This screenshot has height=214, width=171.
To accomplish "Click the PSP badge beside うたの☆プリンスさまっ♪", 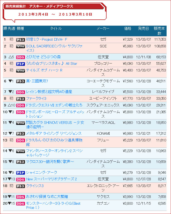I will (20, 64).
